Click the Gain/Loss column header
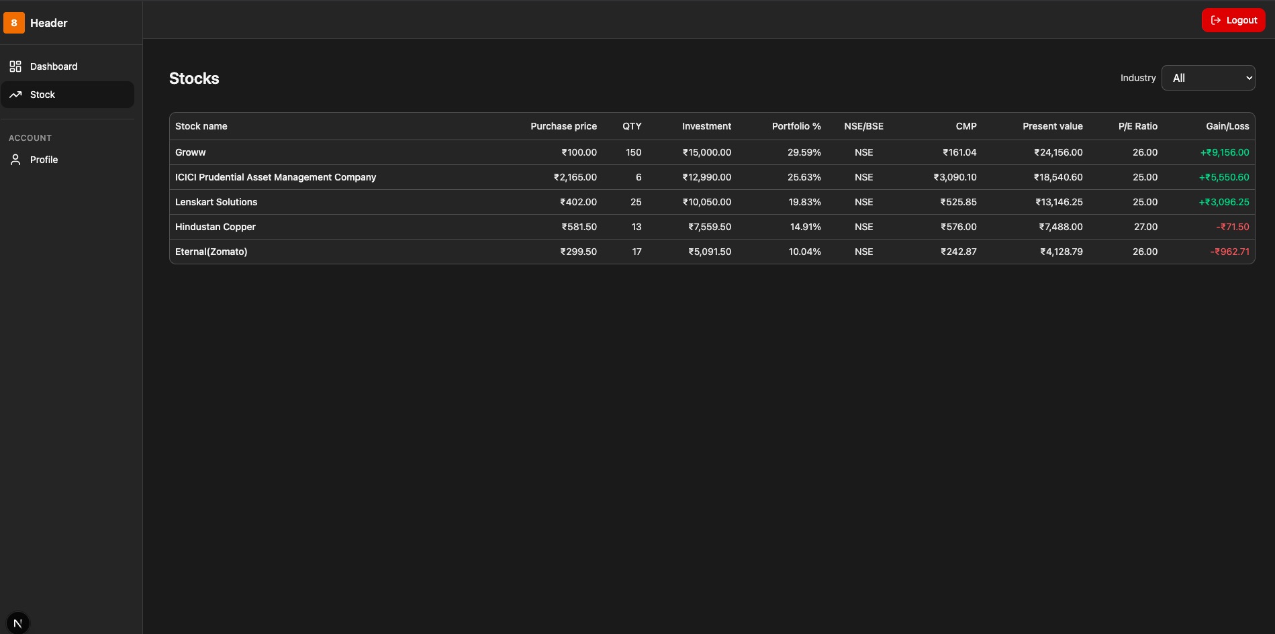 click(1227, 126)
